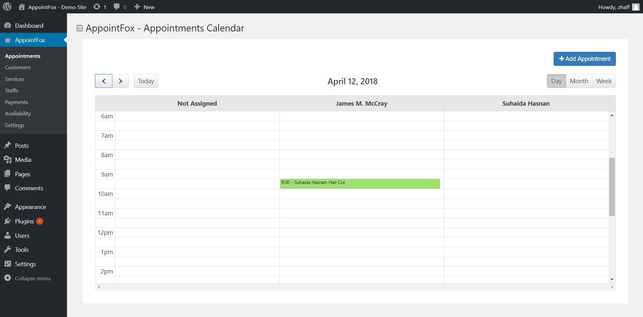The image size is (643, 317).
Task: Click the Tools wrench icon
Action: [7, 249]
